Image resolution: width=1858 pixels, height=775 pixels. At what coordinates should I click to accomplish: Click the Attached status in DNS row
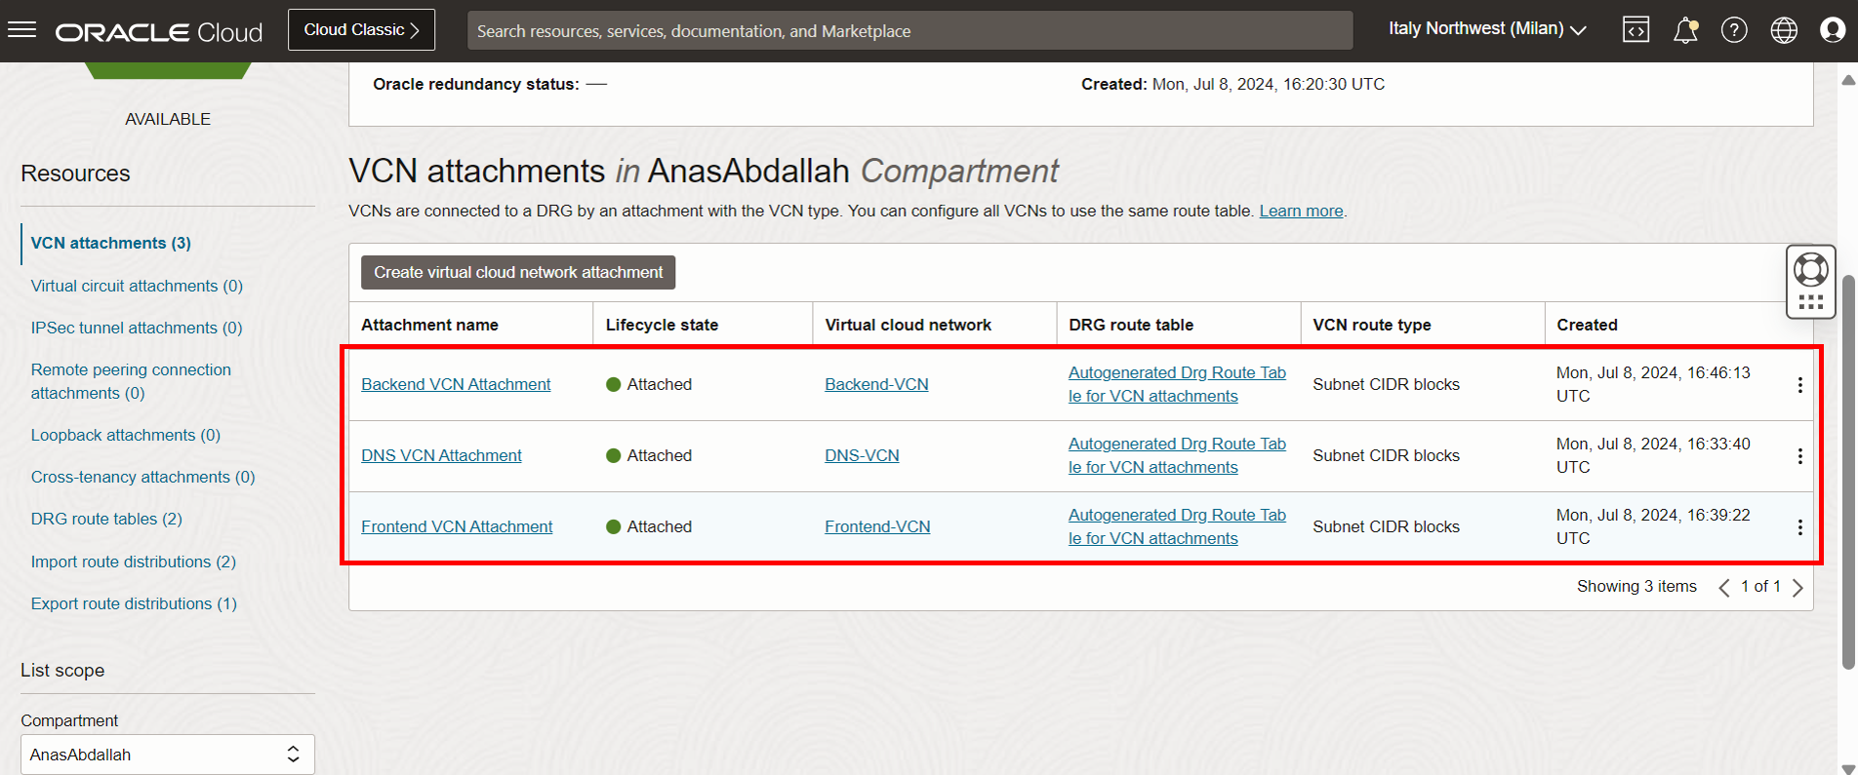[649, 455]
